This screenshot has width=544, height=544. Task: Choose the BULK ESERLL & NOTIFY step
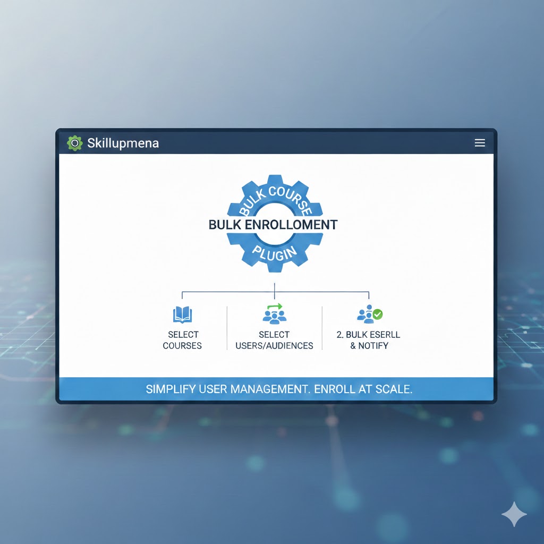click(369, 340)
